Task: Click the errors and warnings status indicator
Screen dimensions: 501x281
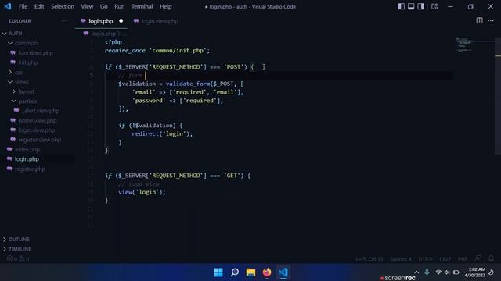Action: click(18, 258)
